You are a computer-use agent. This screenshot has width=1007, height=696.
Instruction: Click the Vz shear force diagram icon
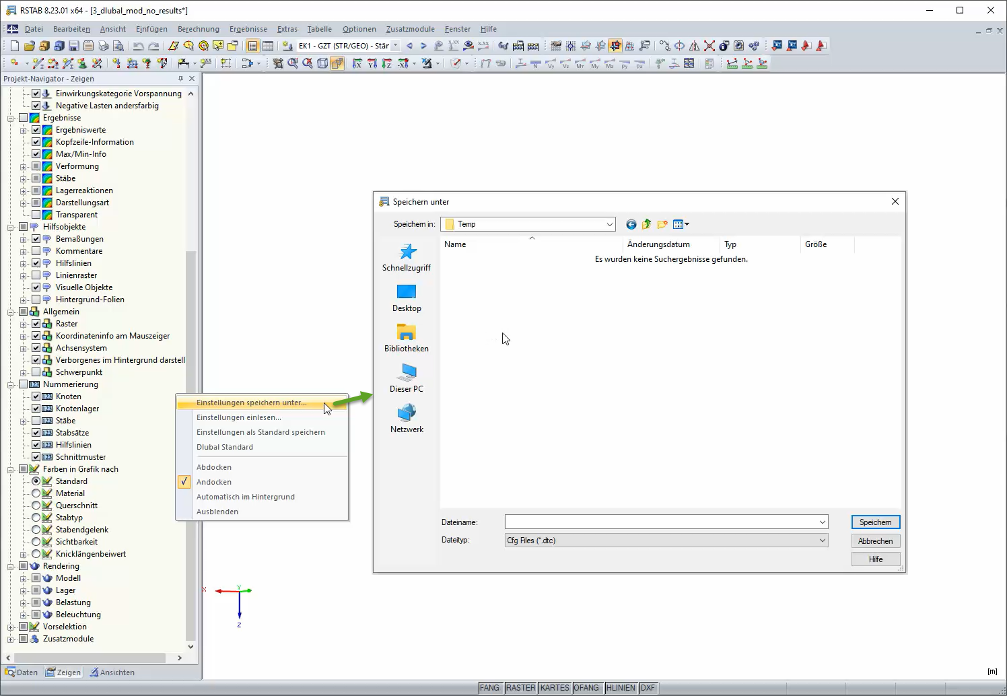[565, 63]
